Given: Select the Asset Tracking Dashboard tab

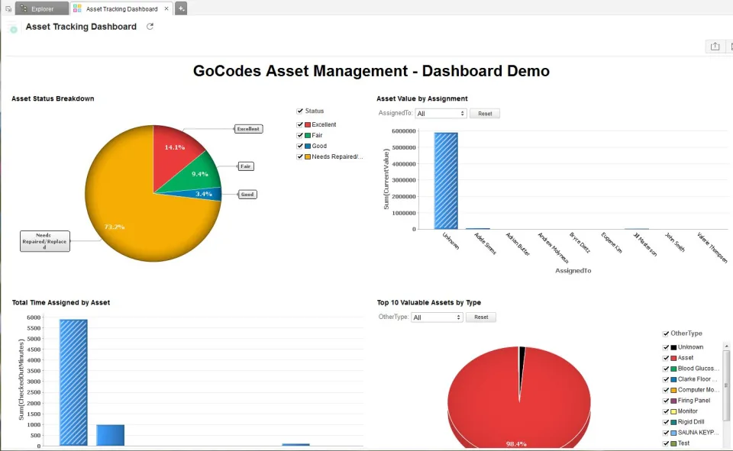Looking at the screenshot, I should coord(121,9).
